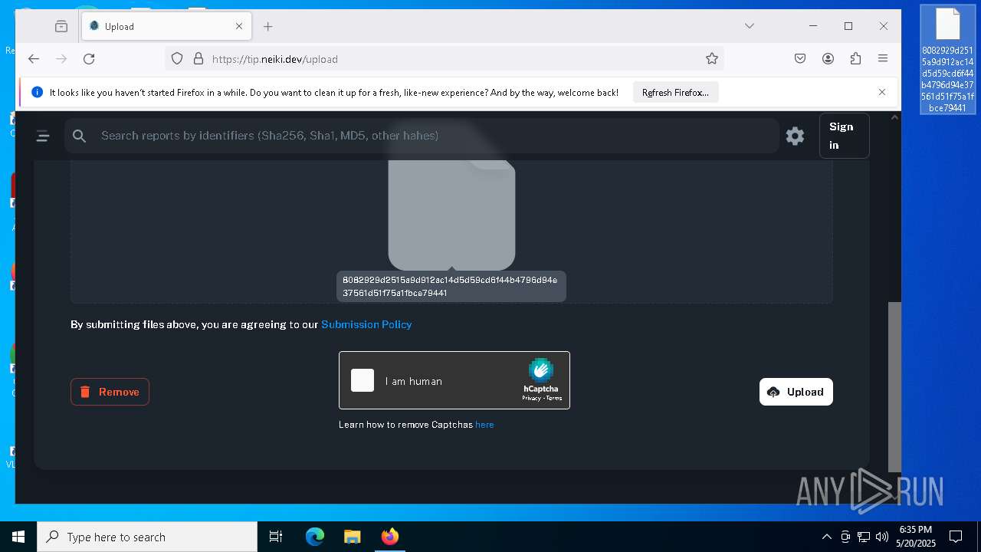
Task: Open the notification center icon
Action: coord(956,537)
